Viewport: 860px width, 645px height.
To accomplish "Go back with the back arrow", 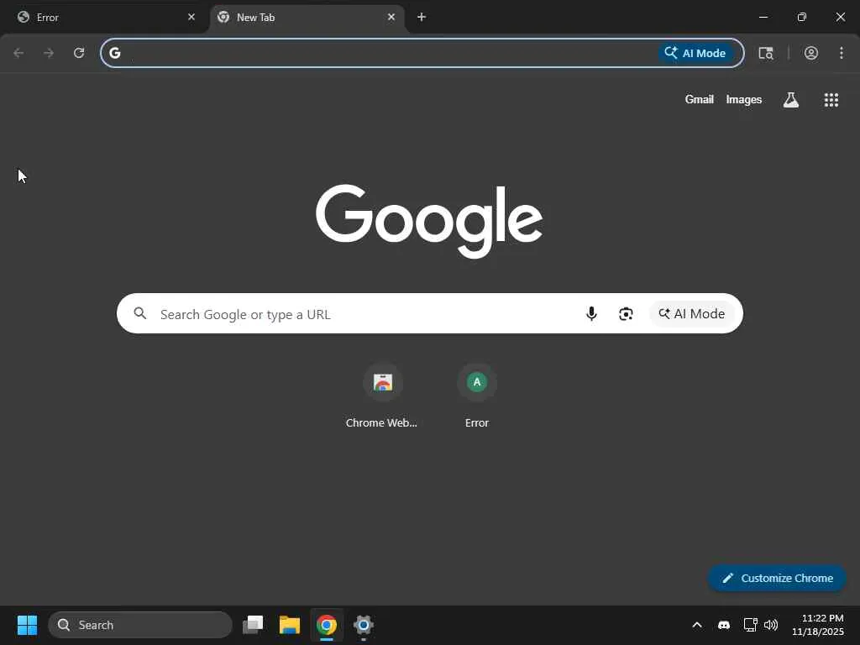I will pos(18,53).
